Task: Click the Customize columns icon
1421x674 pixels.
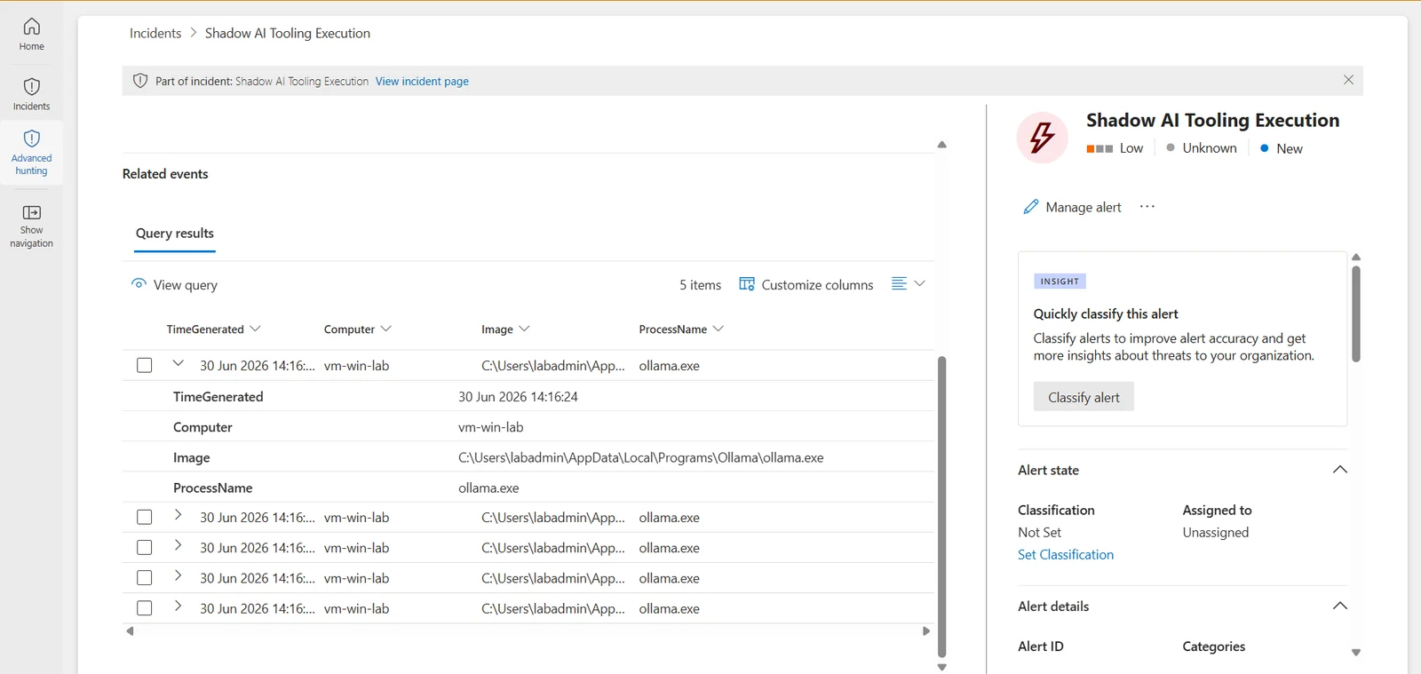Action: (747, 284)
